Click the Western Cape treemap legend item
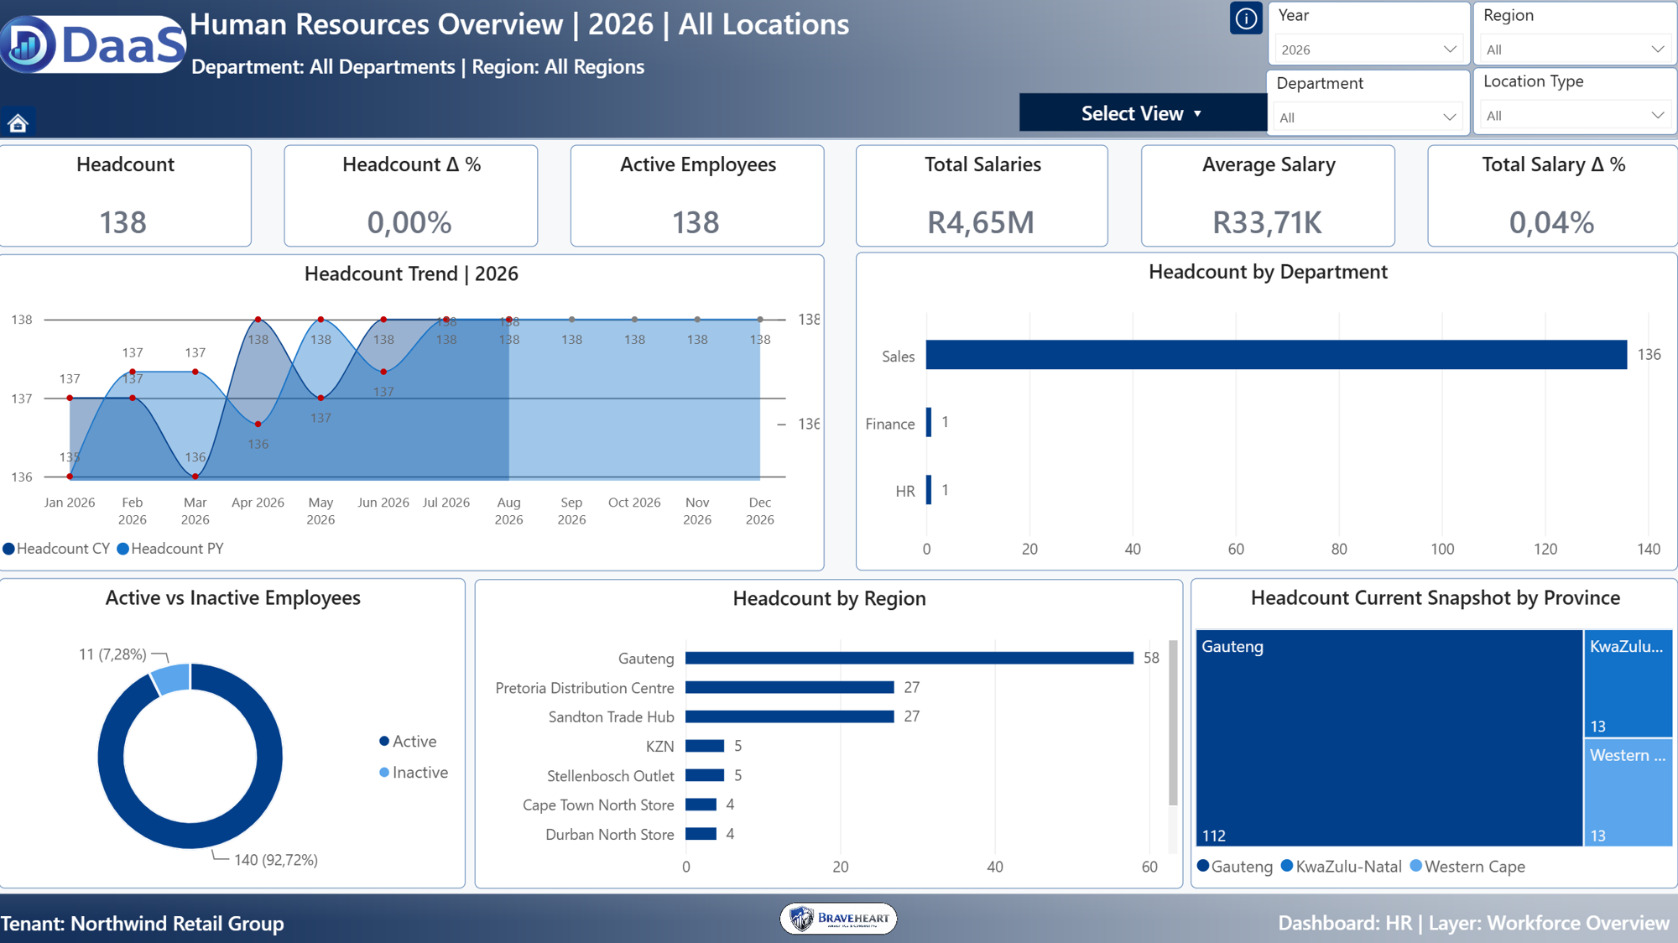The width and height of the screenshot is (1678, 943). pos(1468,867)
